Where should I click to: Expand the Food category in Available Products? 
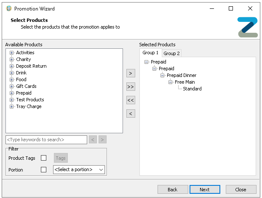pyautogui.click(x=12, y=80)
